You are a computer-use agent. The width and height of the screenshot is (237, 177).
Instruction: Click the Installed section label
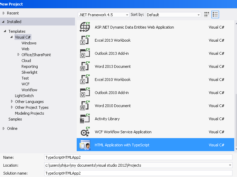pyautogui.click(x=14, y=22)
